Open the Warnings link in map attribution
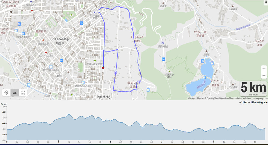Viewport: 268px width, 145px height. click(191, 98)
